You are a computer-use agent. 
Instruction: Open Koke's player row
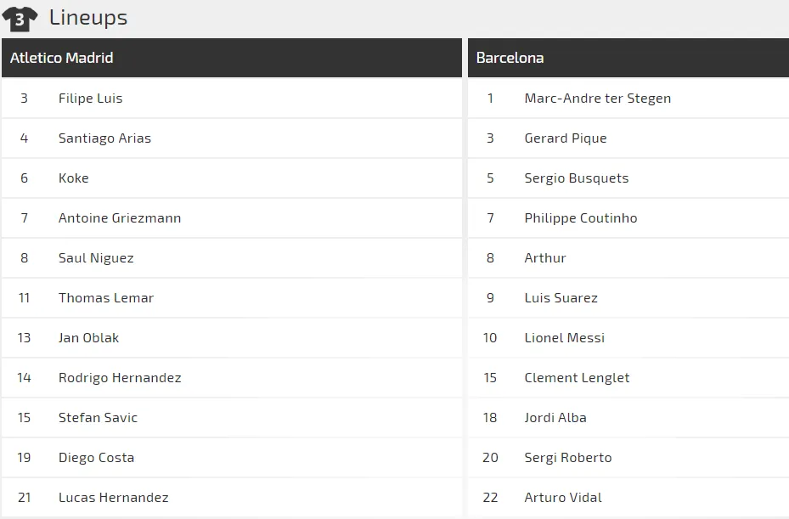(x=232, y=178)
